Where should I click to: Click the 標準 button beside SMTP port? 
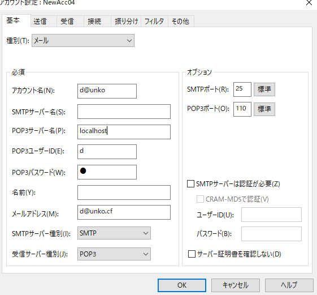[264, 89]
